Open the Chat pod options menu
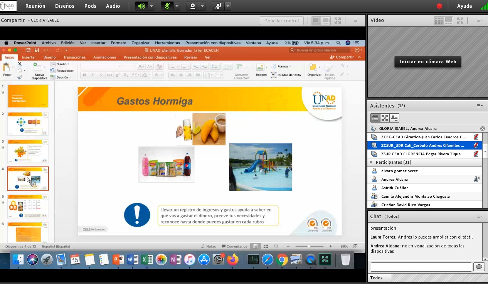The image size is (488, 284). tap(480, 217)
